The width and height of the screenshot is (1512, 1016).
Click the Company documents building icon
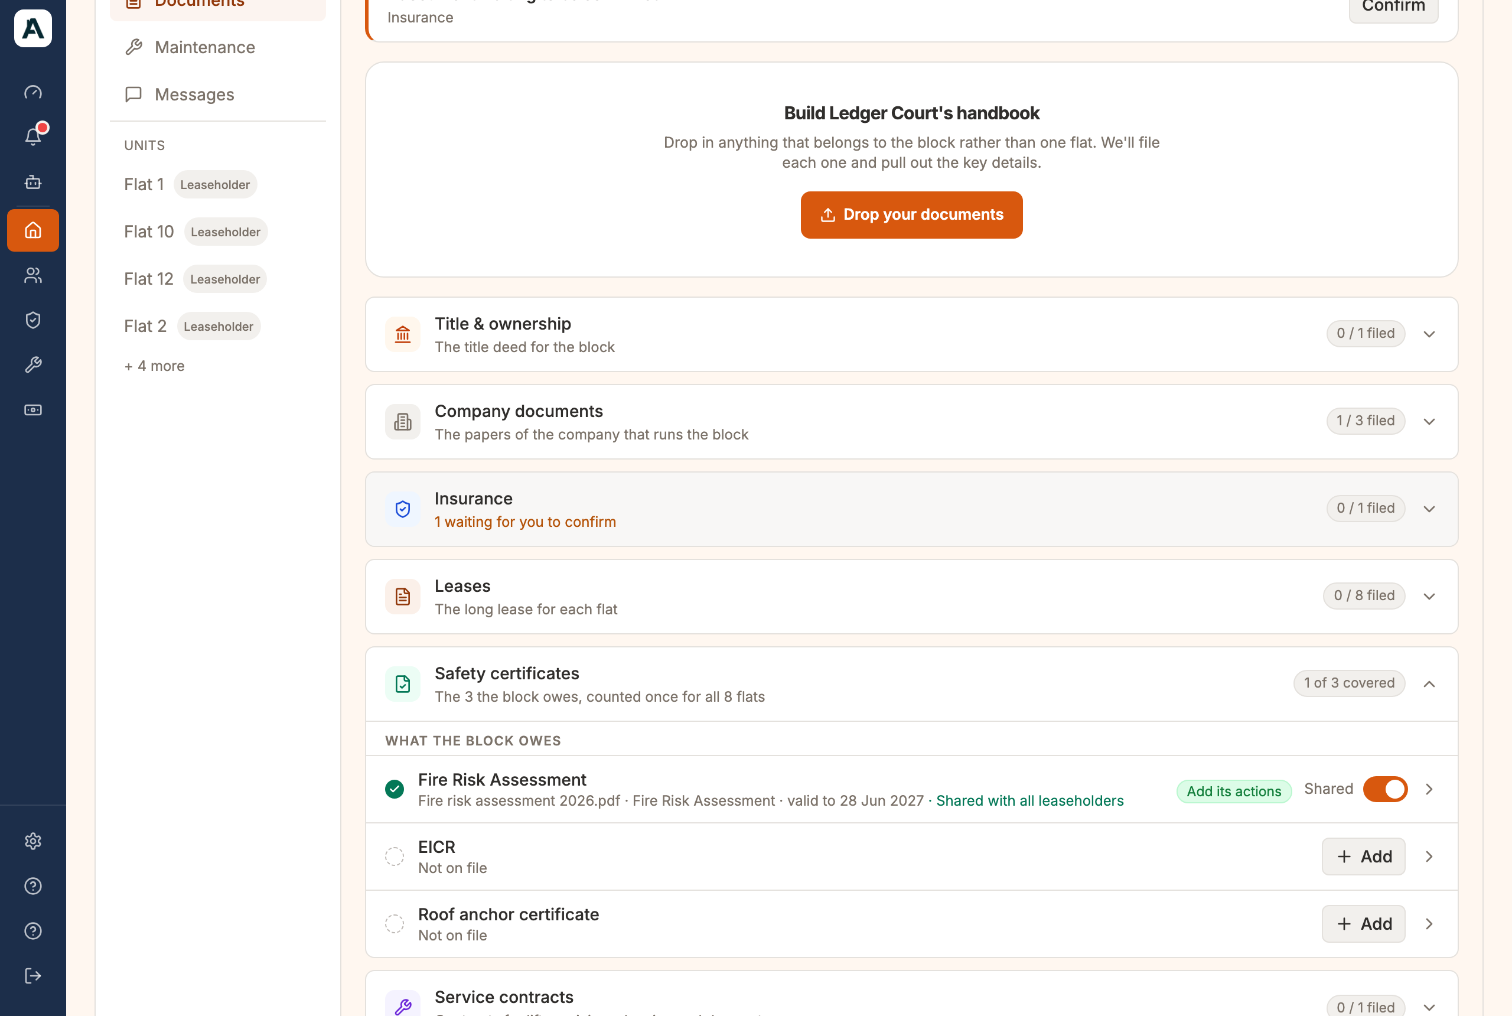click(403, 422)
